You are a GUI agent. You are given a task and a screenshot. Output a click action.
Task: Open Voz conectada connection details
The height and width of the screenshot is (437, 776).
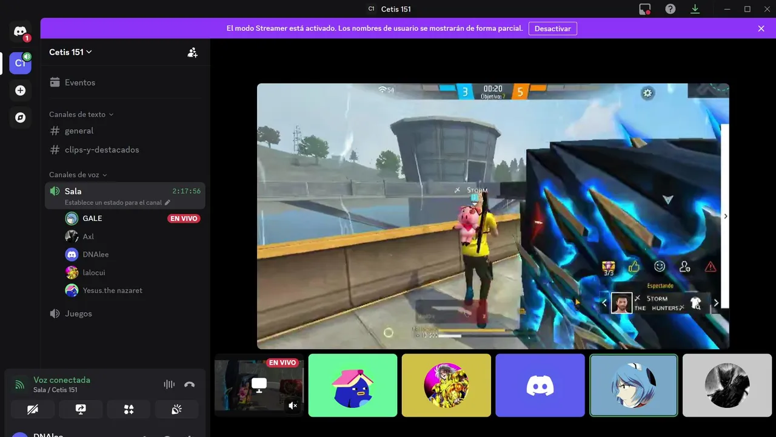coord(62,380)
